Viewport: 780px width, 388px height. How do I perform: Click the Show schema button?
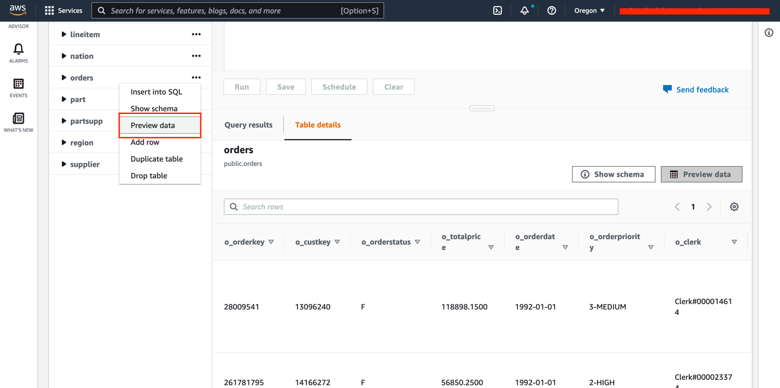[x=613, y=174]
